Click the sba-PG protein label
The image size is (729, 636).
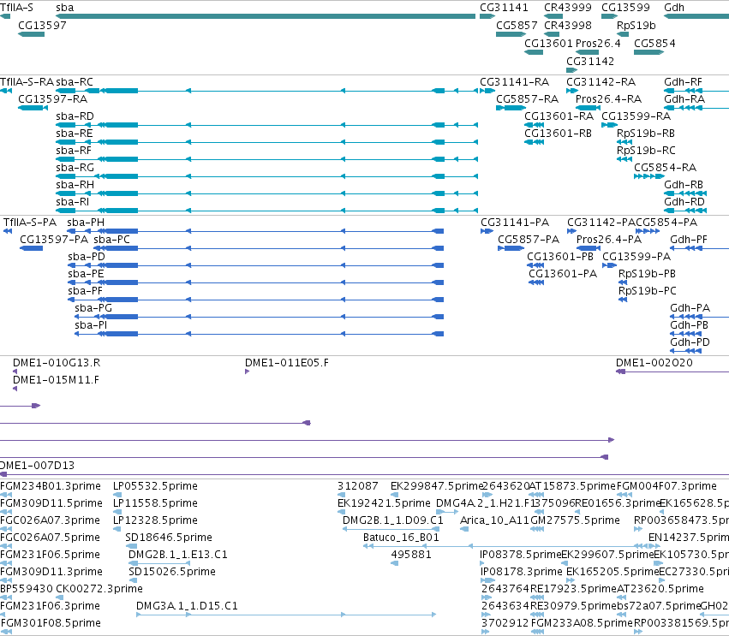tap(93, 308)
